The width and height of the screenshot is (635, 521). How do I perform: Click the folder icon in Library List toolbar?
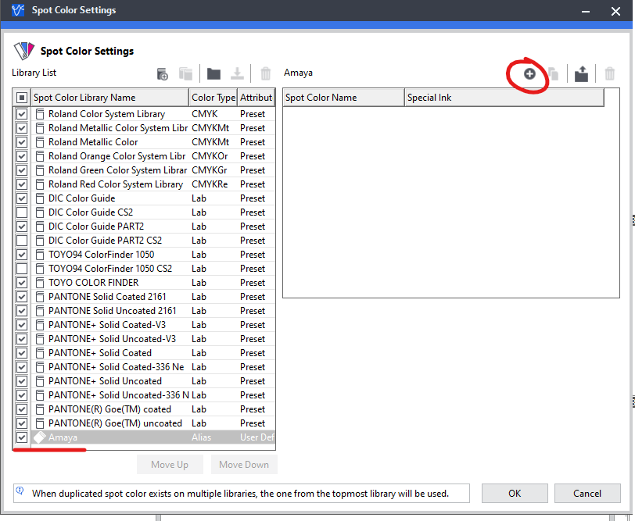pyautogui.click(x=213, y=73)
